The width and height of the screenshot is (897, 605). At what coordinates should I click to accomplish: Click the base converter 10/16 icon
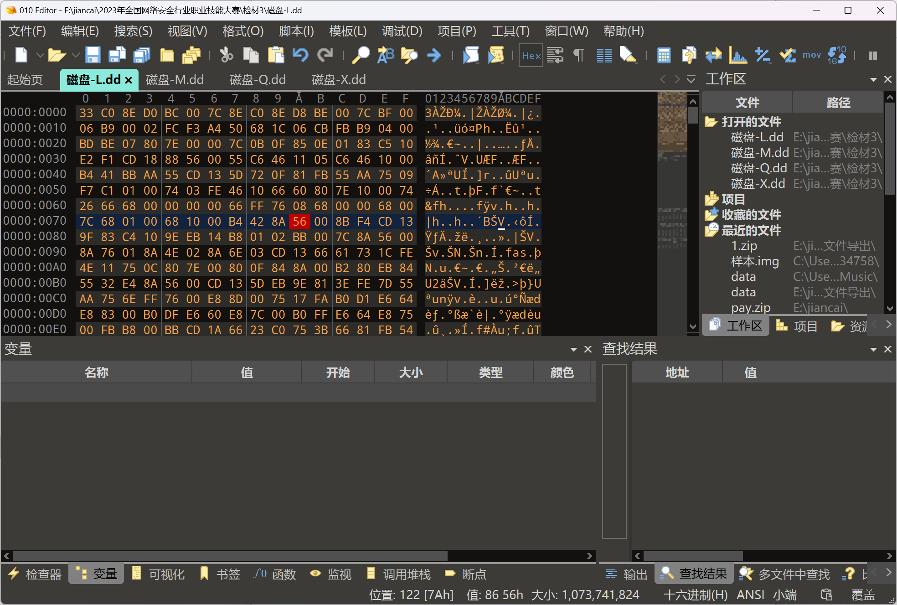[837, 55]
